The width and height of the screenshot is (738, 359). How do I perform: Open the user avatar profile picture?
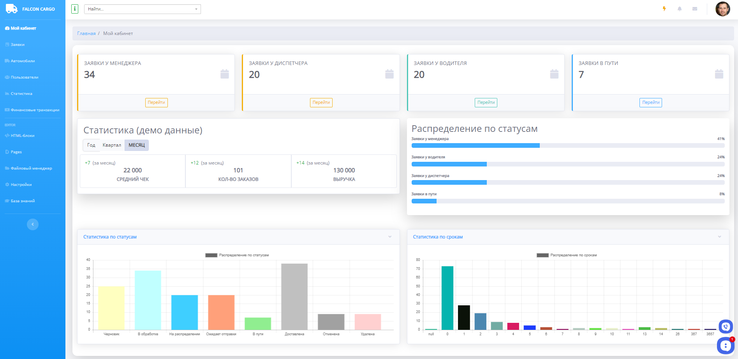[x=722, y=9]
